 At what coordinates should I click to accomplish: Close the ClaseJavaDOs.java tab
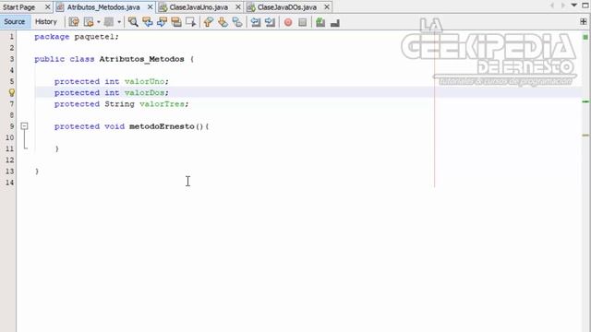327,7
